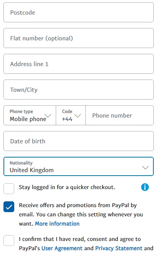Click the chevron beside the +44 code
The width and height of the screenshot is (163, 254).
click(78, 116)
